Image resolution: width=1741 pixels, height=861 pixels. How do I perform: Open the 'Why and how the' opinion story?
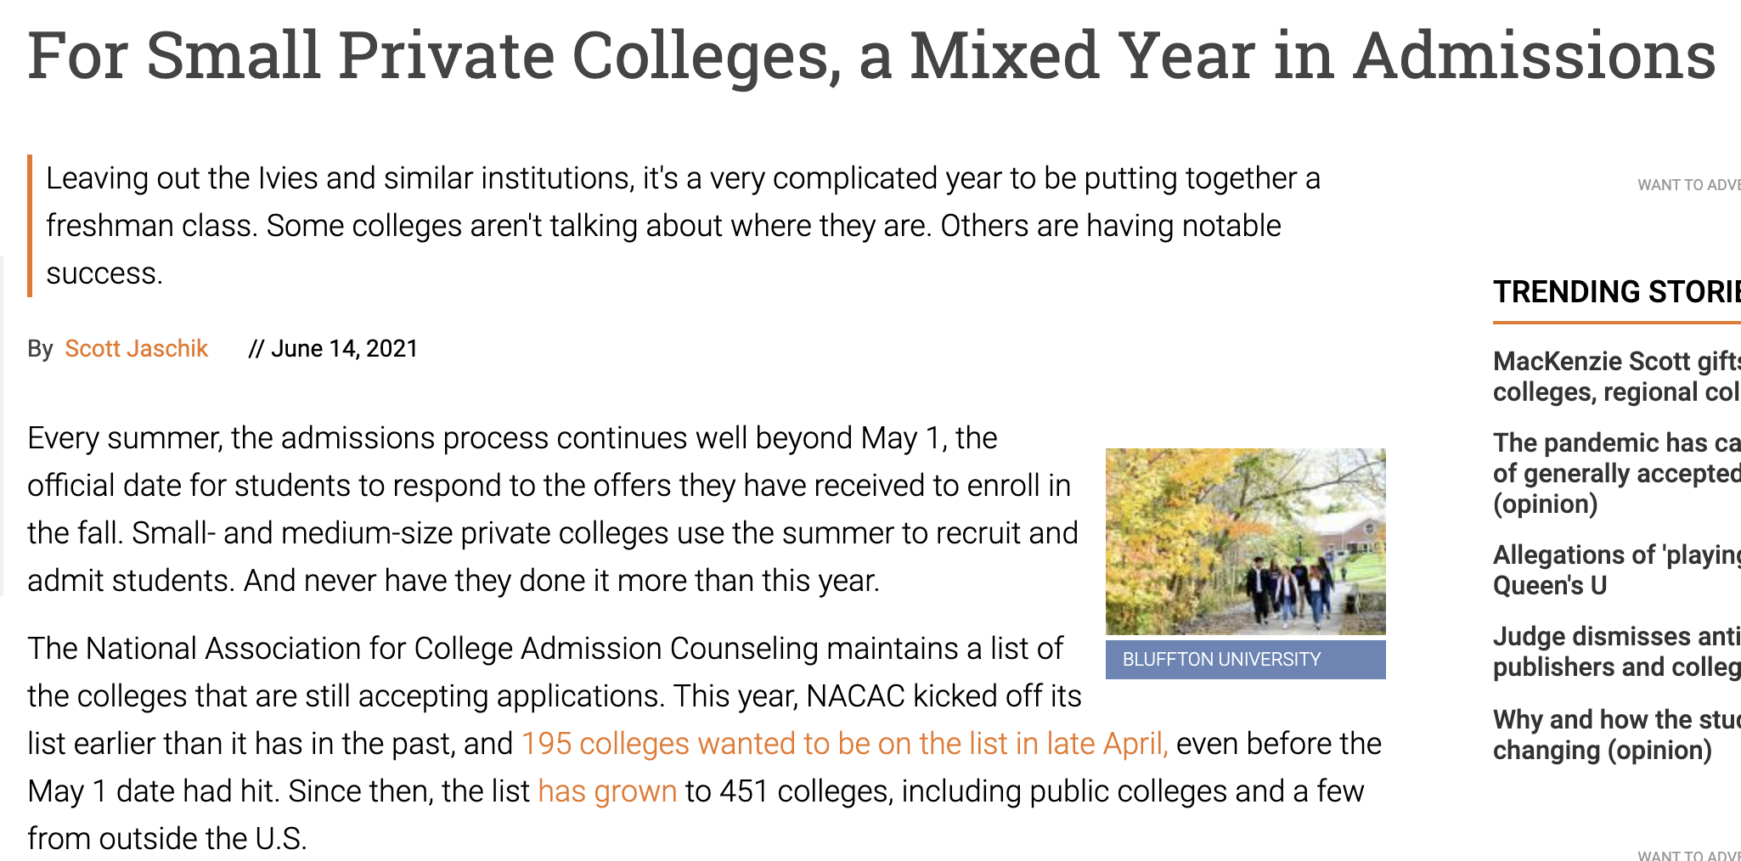[x=1616, y=734]
